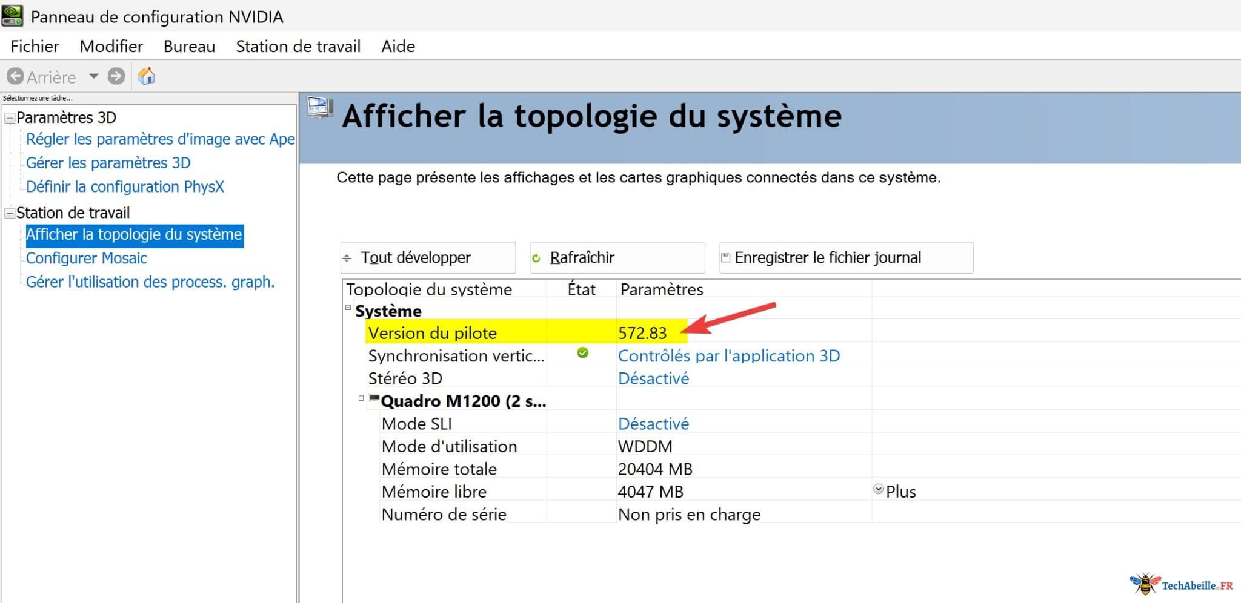1241x603 pixels.
Task: Open Gérer l'utilisation des process. graph.
Action: [x=150, y=282]
